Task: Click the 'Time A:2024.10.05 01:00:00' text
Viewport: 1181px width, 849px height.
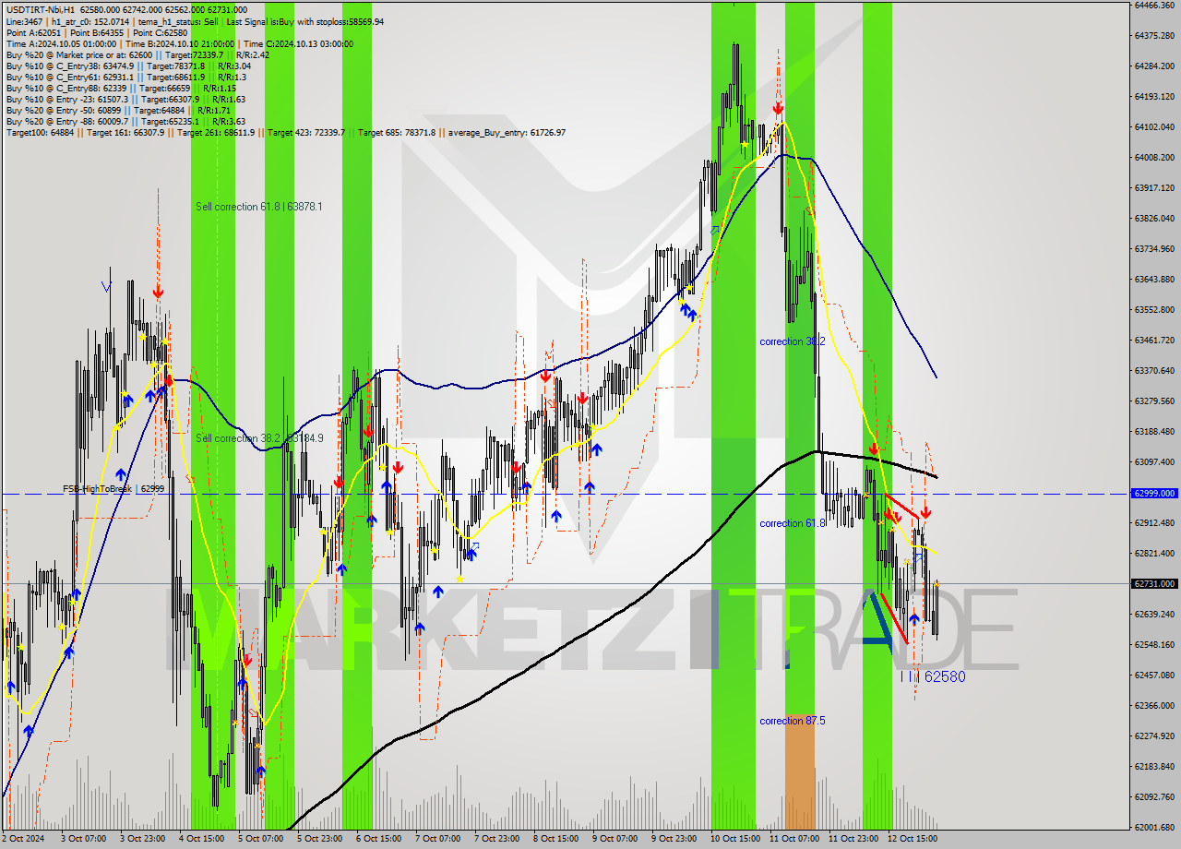Action: 61,44
